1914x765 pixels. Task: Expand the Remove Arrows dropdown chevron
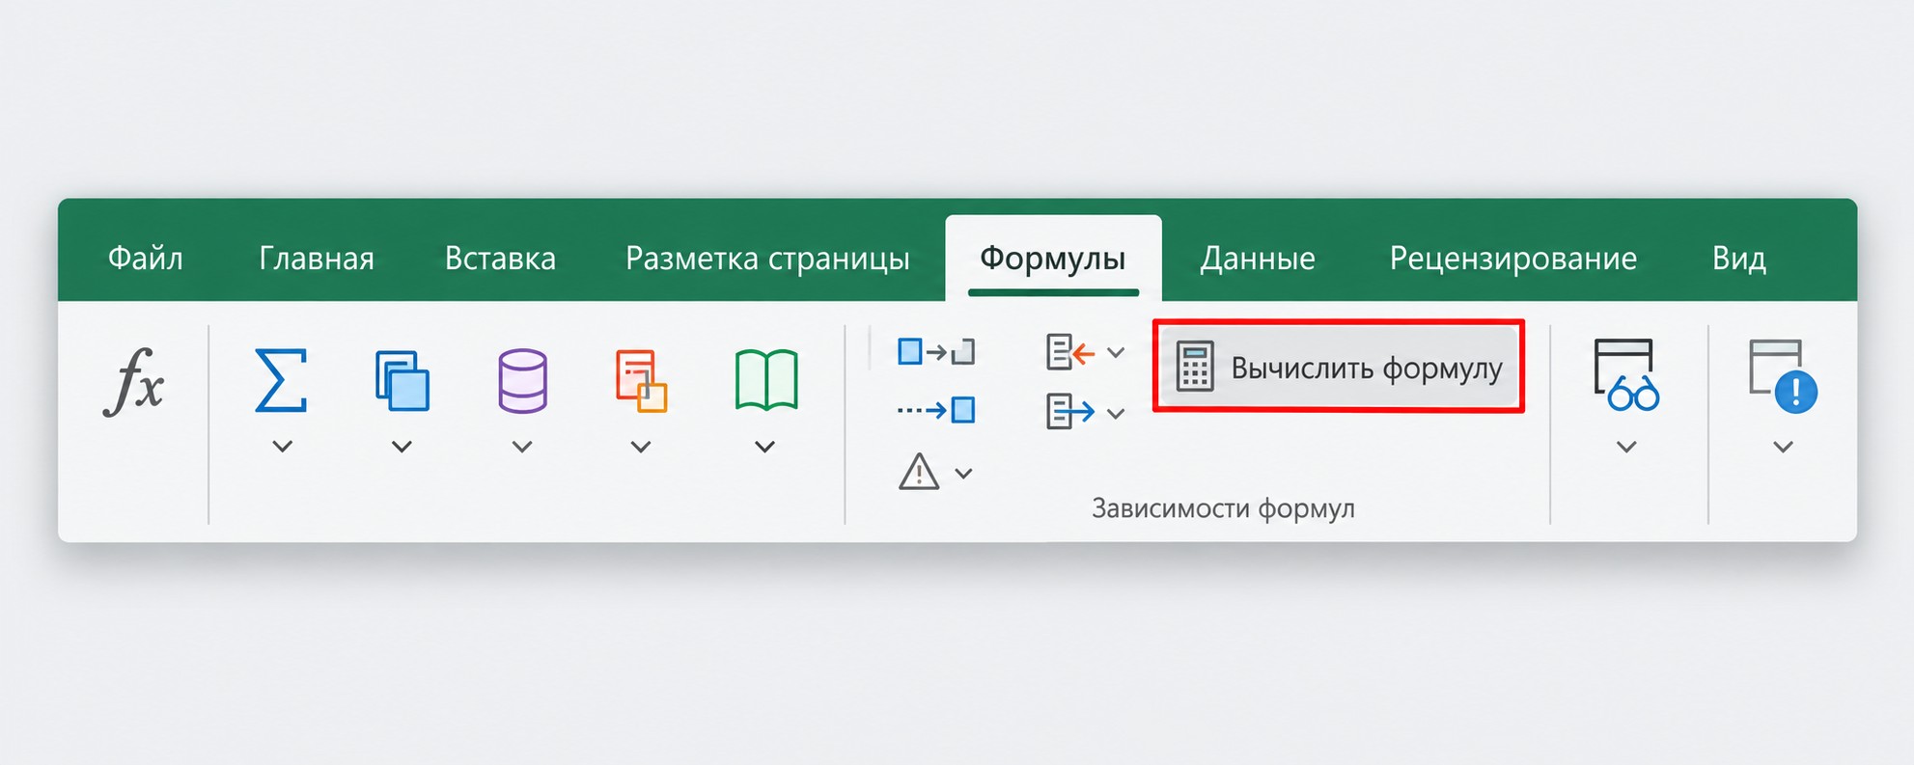pyautogui.click(x=1116, y=353)
